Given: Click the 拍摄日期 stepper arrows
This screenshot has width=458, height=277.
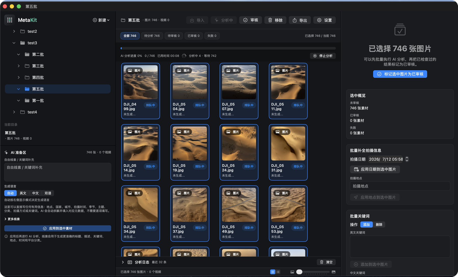Looking at the screenshot, I should tap(407, 159).
